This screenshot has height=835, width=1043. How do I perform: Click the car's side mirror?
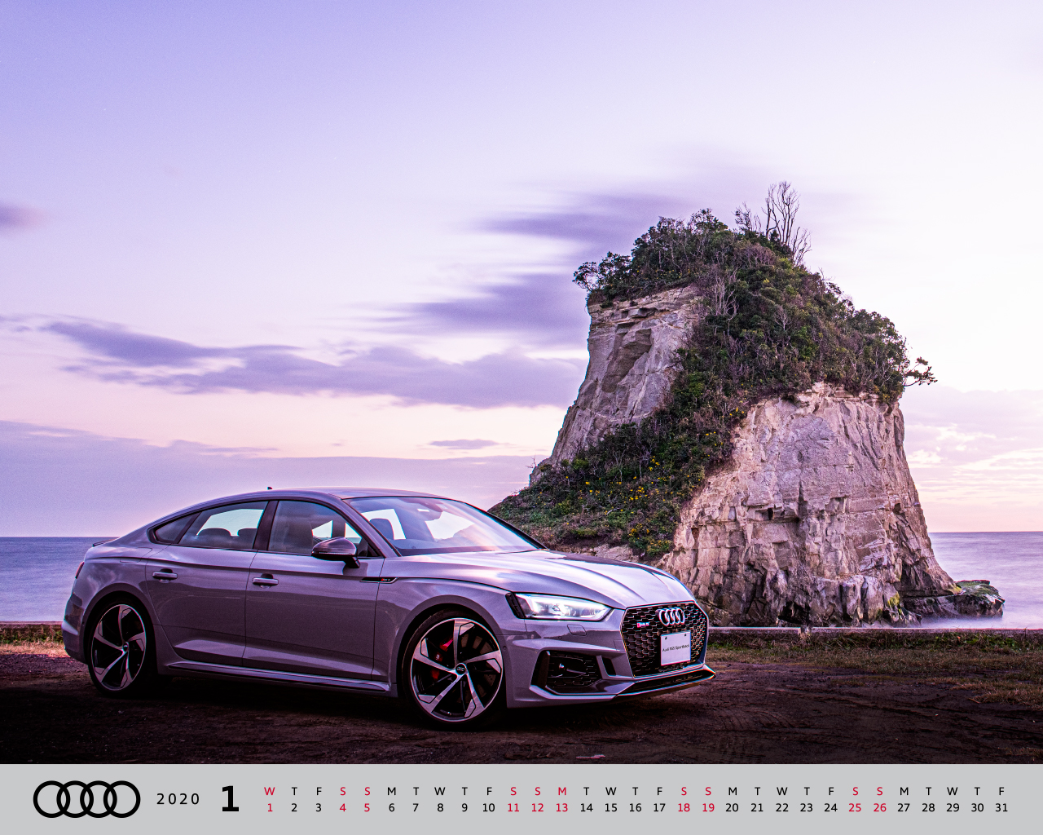[x=336, y=550]
